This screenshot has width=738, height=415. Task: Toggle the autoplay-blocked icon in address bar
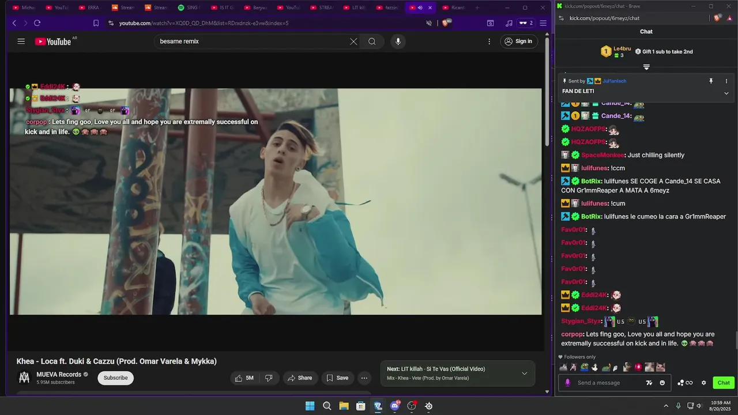428,23
